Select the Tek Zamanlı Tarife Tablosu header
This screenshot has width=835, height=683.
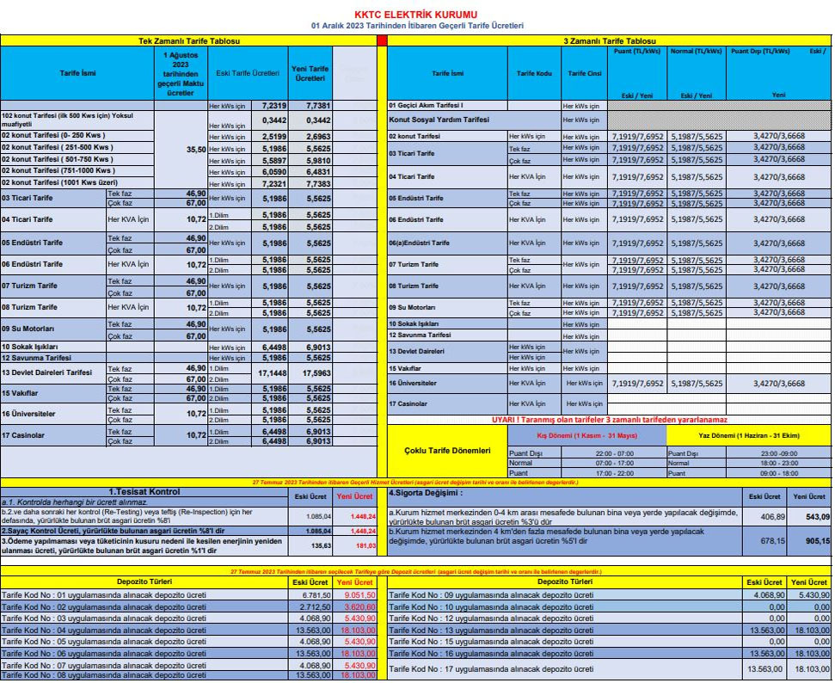(188, 41)
